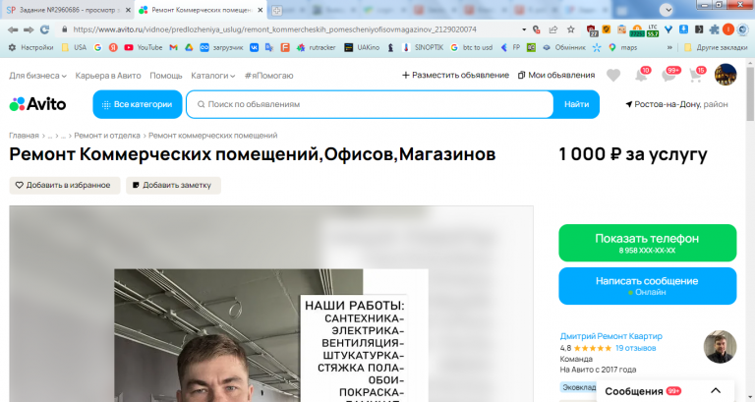Open the USA bookmarks folder
Screen dimensions: 755x402
coord(74,47)
